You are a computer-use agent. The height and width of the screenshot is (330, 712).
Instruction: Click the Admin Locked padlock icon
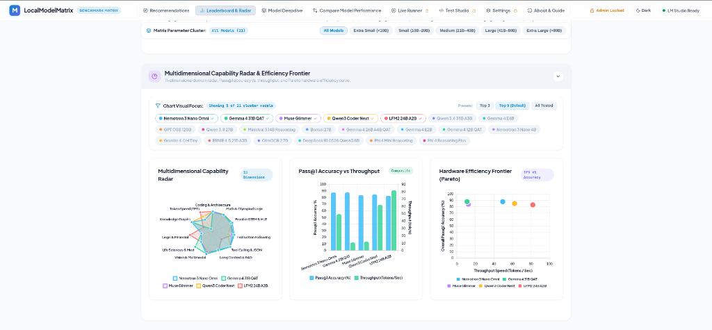click(592, 10)
